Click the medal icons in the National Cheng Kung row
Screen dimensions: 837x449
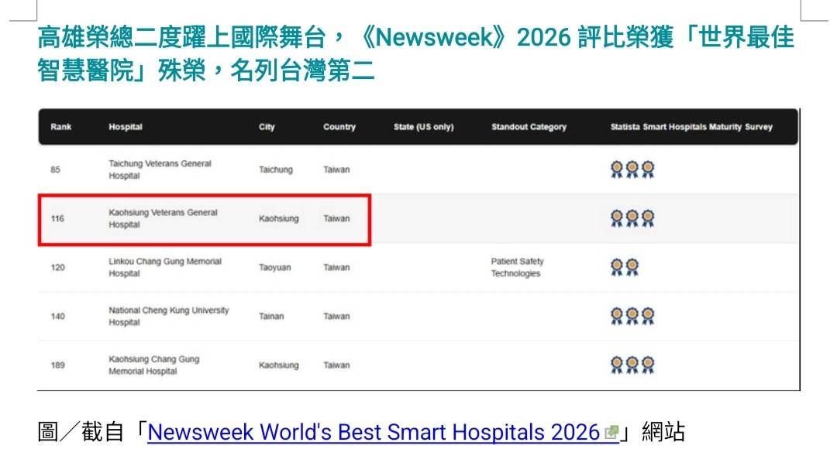(x=632, y=316)
